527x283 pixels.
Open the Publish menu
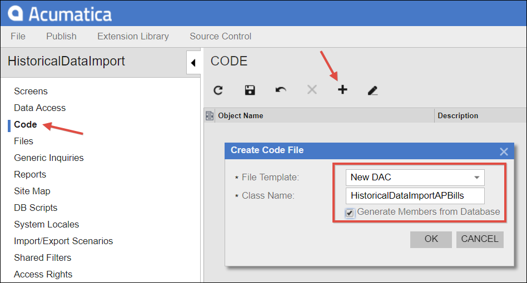(62, 36)
